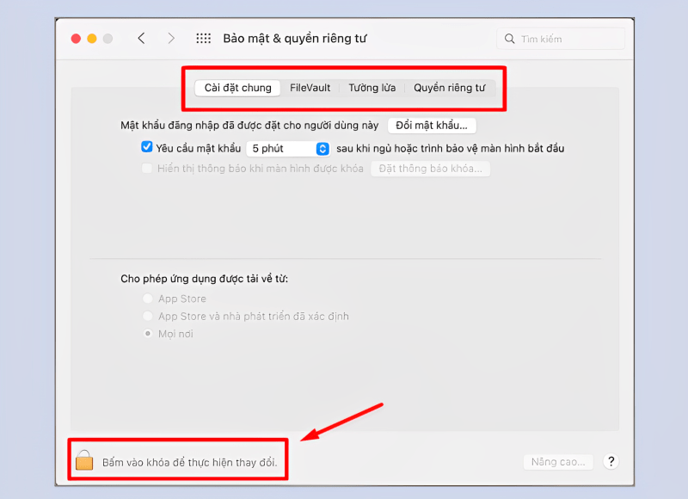This screenshot has width=688, height=499.
Task: Select the App Store radio option
Action: (148, 299)
